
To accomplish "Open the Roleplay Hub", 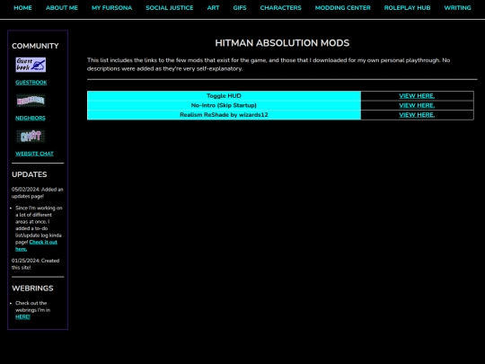I will click(407, 8).
